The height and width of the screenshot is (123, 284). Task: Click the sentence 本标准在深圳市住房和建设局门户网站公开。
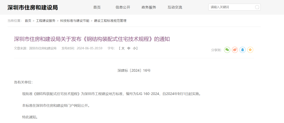click(x=56, y=106)
